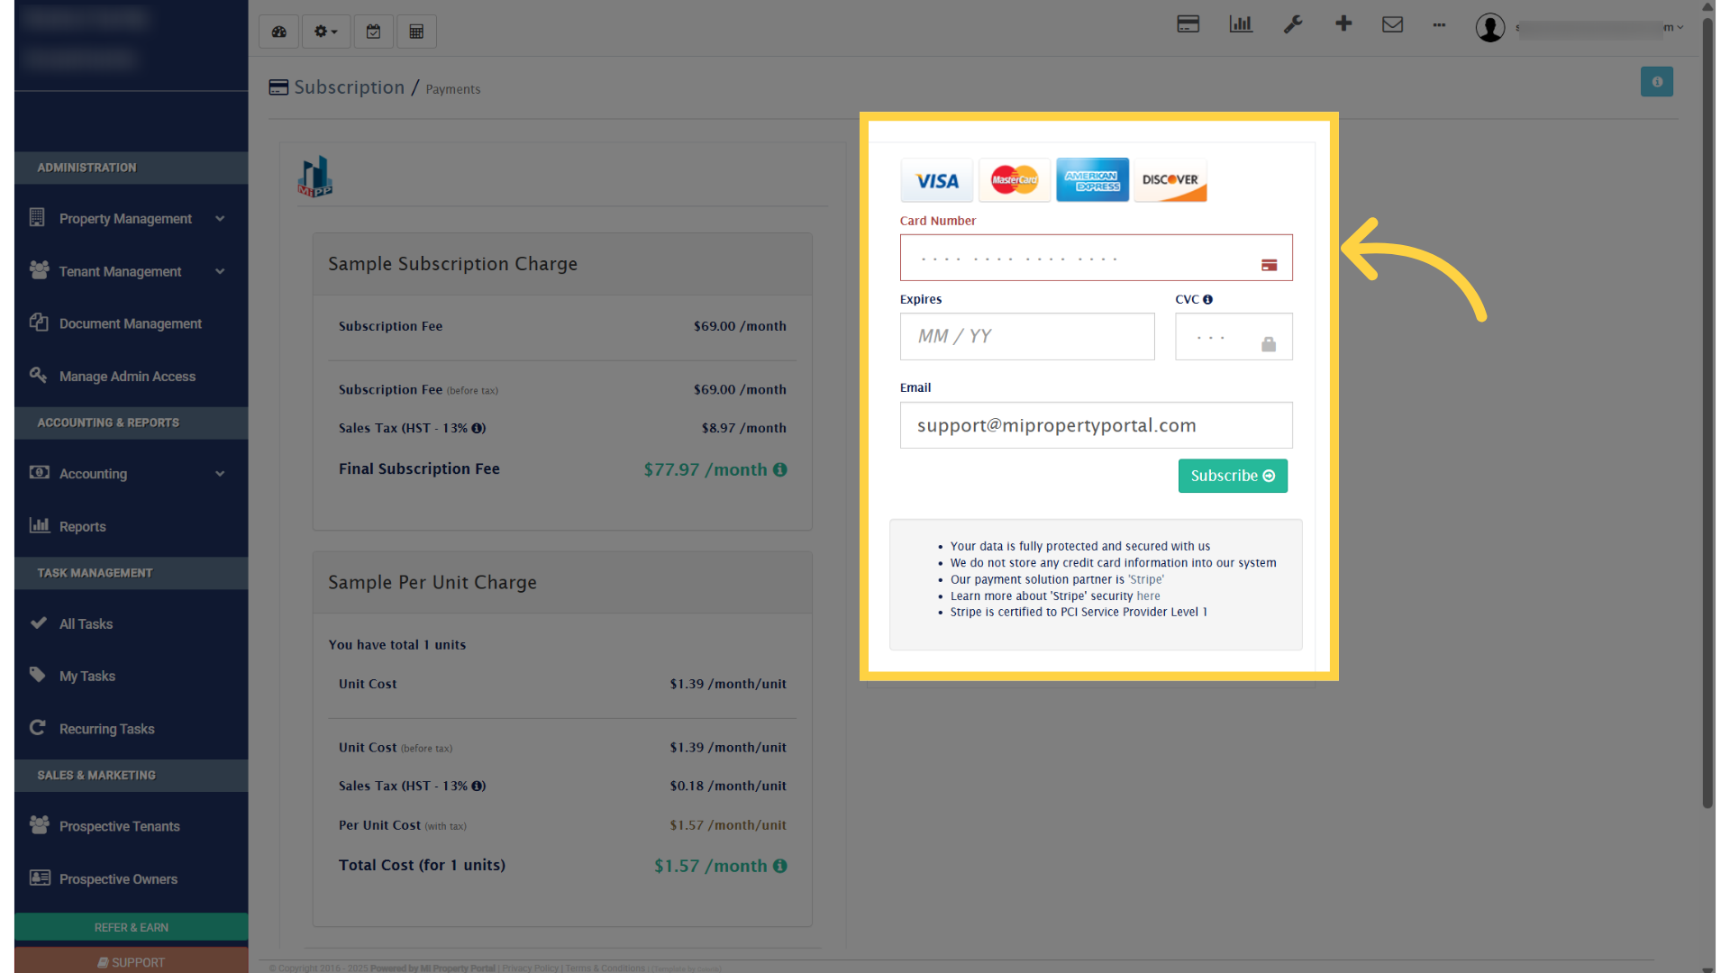Open messages using the envelope icon

pyautogui.click(x=1393, y=24)
